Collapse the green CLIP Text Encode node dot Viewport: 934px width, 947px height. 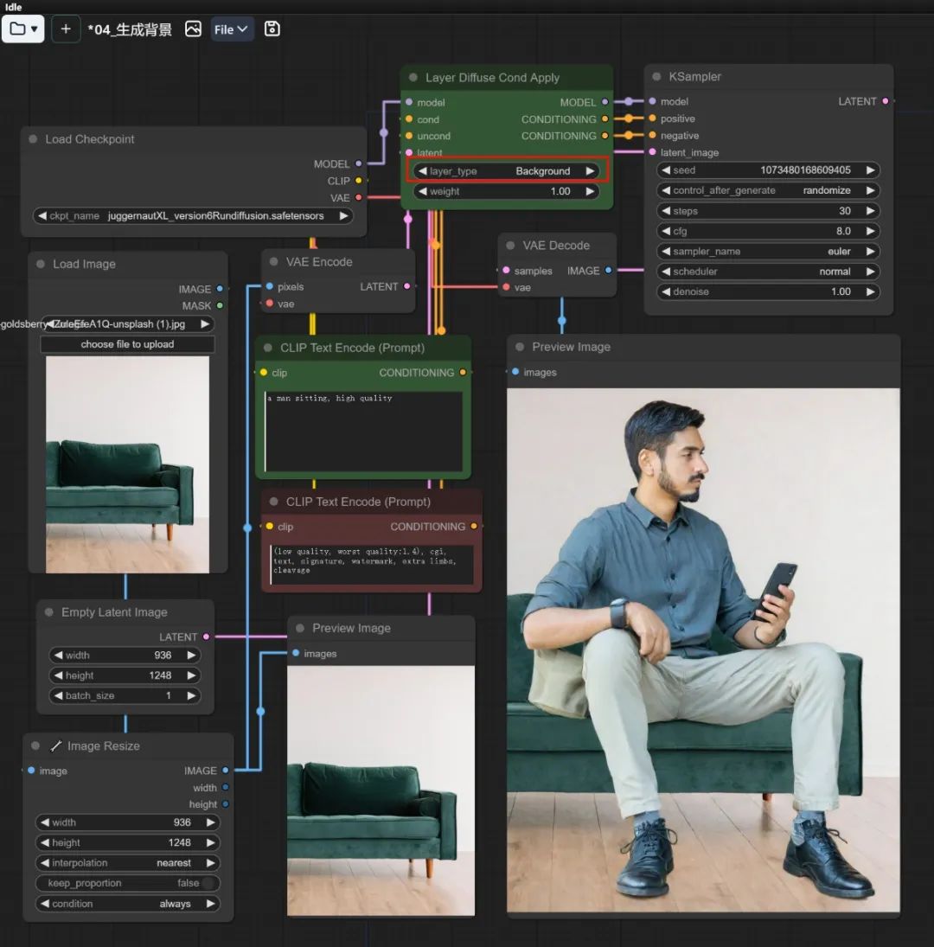pyautogui.click(x=268, y=348)
